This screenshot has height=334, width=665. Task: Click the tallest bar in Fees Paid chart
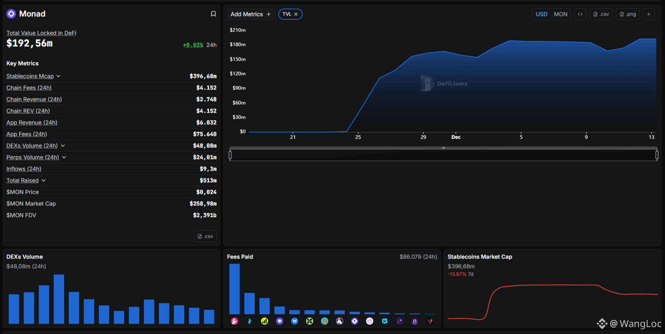pos(235,289)
